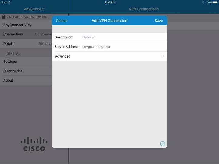Screen dimensions: 219x164
Task: Click the Wi-Fi status icon
Action: tap(9, 2)
